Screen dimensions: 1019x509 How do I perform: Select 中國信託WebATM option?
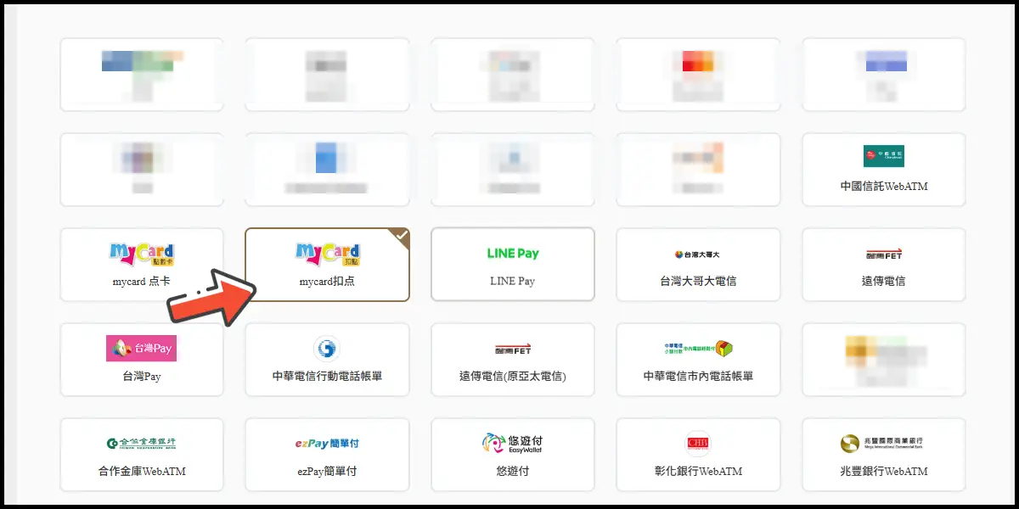coord(884,170)
